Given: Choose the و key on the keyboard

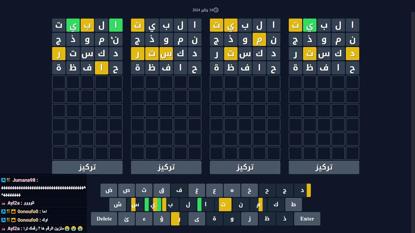Looking at the screenshot, I should click(x=232, y=219).
